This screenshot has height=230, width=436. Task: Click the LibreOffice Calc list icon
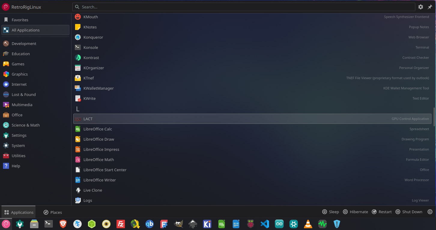coord(78,129)
